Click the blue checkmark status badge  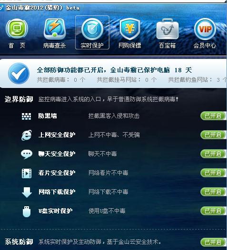point(19,73)
